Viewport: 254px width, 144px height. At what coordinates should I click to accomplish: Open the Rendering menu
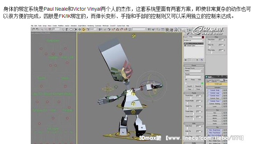click(x=91, y=26)
